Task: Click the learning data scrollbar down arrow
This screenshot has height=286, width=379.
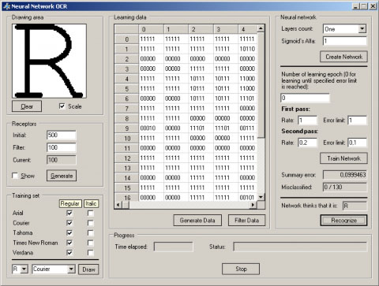Action: click(x=261, y=197)
